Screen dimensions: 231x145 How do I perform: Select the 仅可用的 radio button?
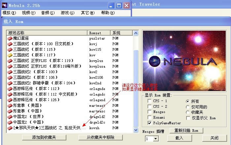[x=188, y=107]
